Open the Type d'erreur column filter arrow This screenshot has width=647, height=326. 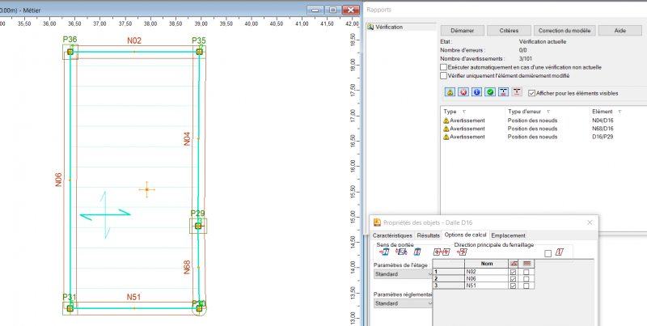point(548,112)
